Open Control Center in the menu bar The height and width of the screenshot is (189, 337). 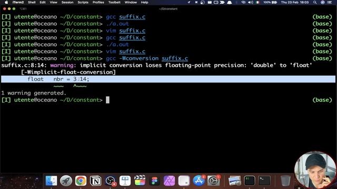[x=329, y=2]
